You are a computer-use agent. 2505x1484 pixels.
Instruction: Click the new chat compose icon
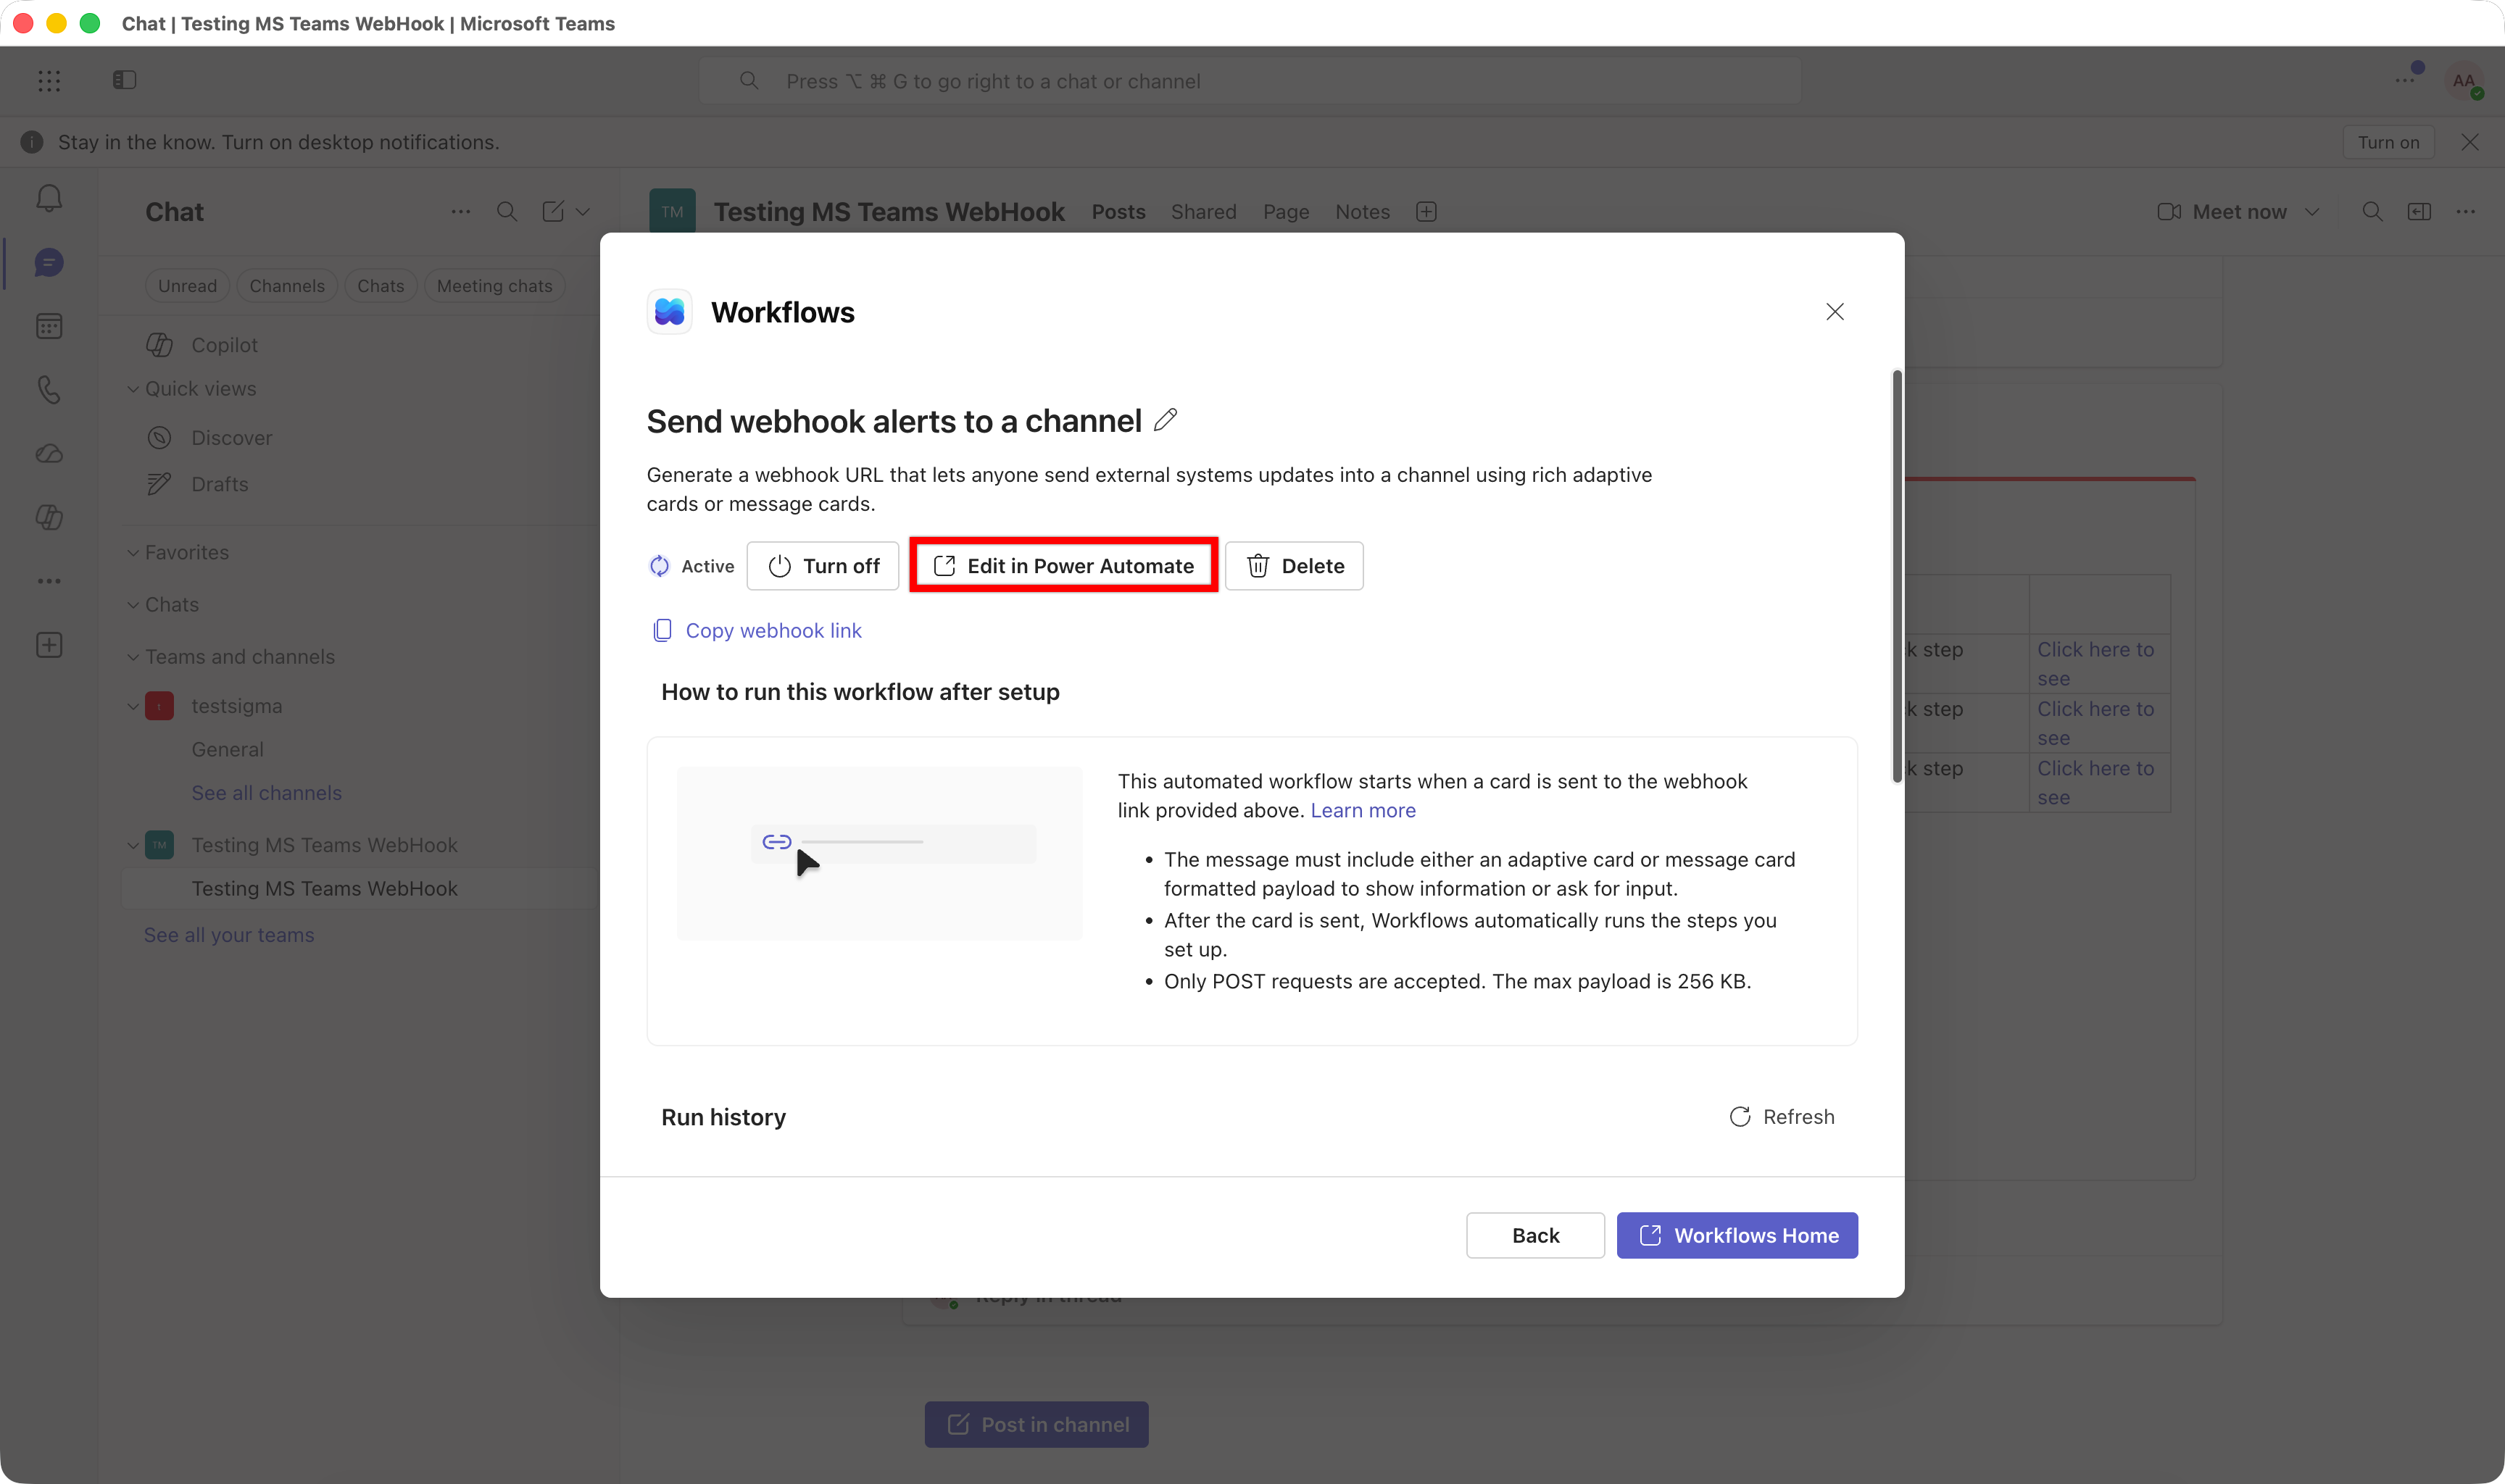coord(553,211)
